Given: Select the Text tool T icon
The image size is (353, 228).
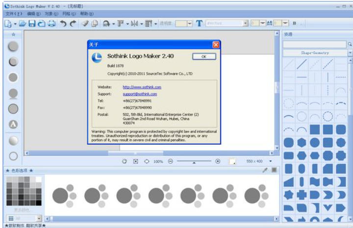Looking at the screenshot, I should click(199, 23).
